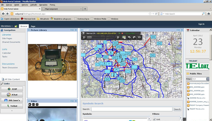The image size is (212, 121).
Task: Expand more links with down arrow below Teldat
Action: (12, 111)
